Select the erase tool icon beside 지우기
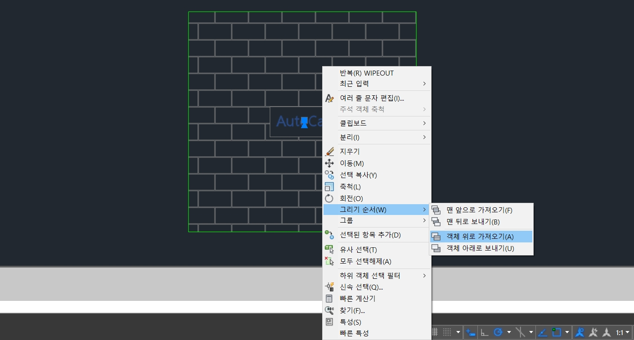634x340 pixels. (x=329, y=152)
